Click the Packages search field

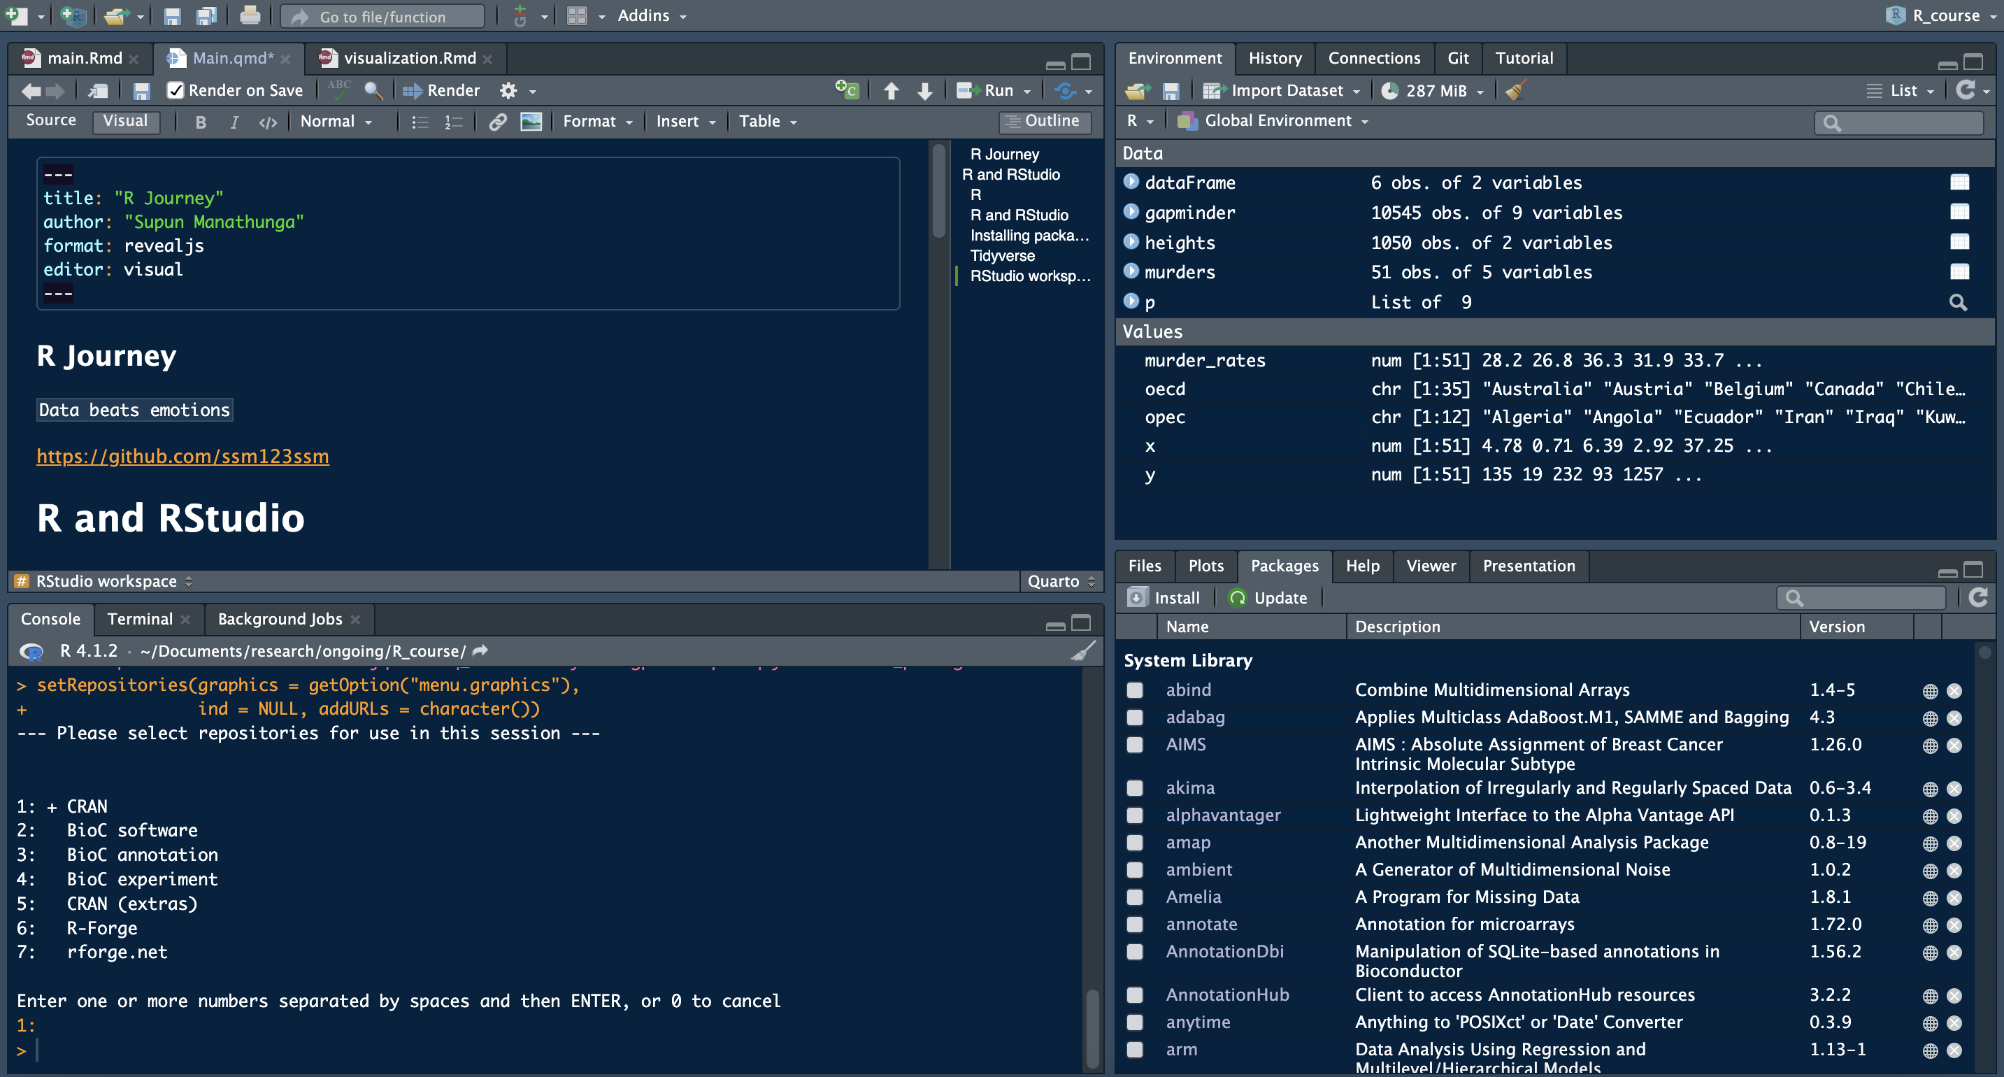tap(1861, 597)
